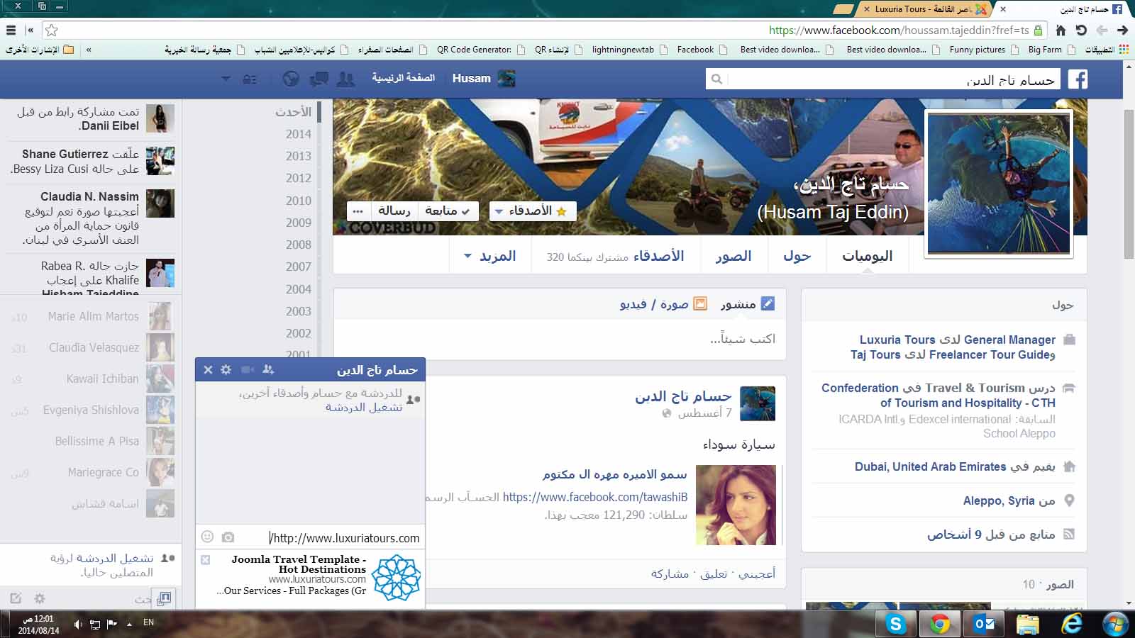Screen dimensions: 1135x638
Task: Open the الصور photos tab
Action: pyautogui.click(x=733, y=256)
